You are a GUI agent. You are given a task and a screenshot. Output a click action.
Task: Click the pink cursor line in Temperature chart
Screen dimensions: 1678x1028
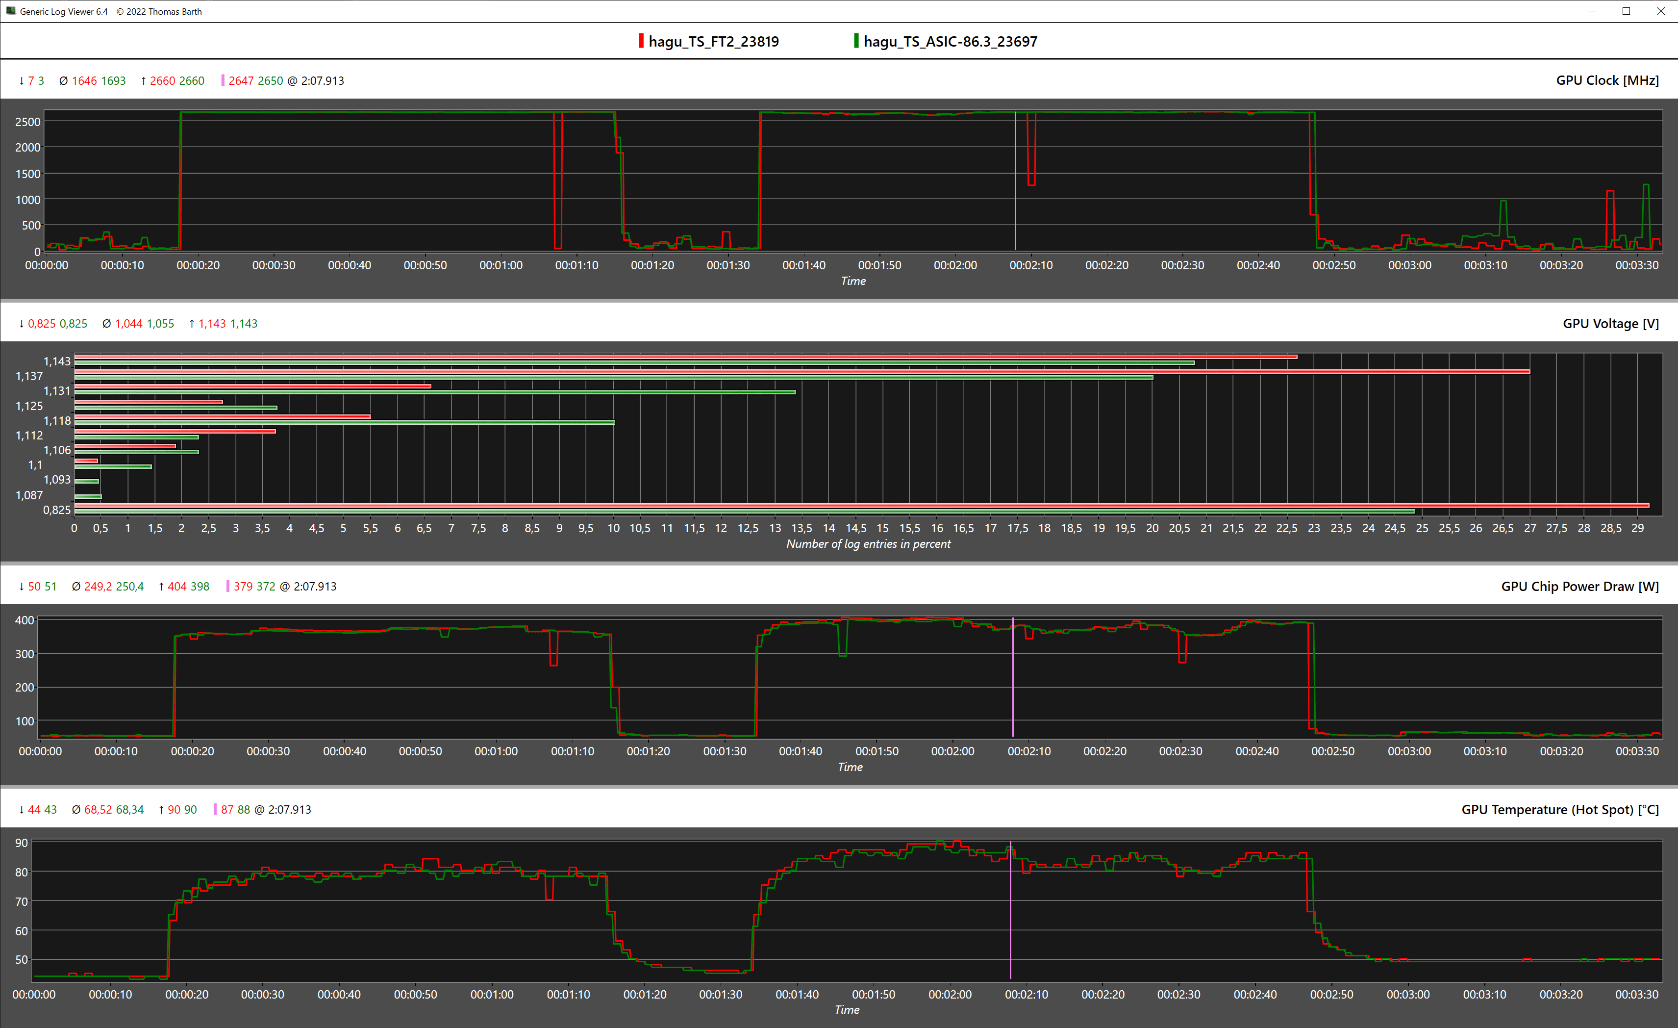[1010, 909]
